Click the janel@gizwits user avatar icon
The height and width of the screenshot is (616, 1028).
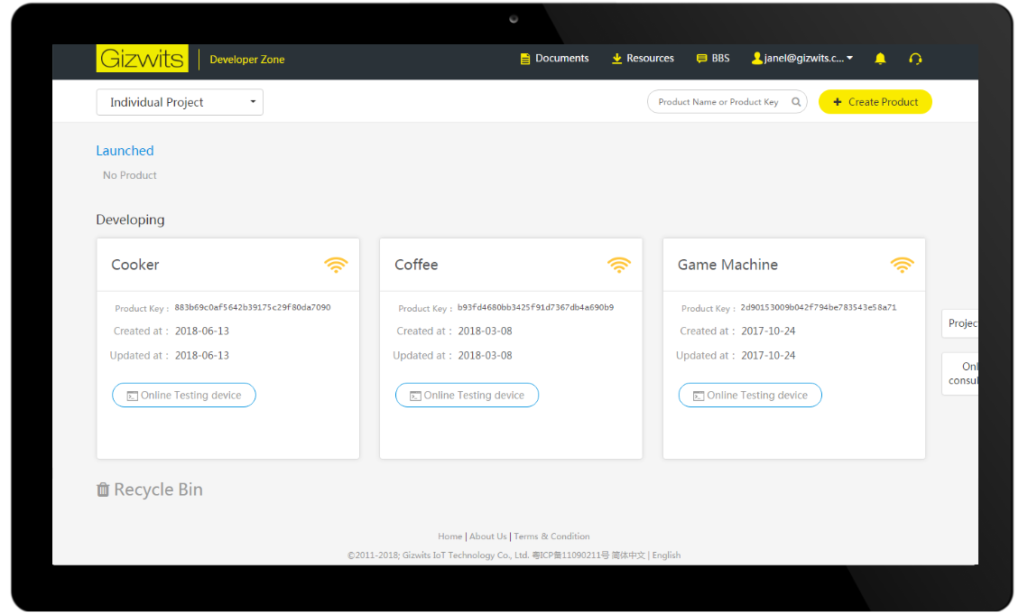757,58
